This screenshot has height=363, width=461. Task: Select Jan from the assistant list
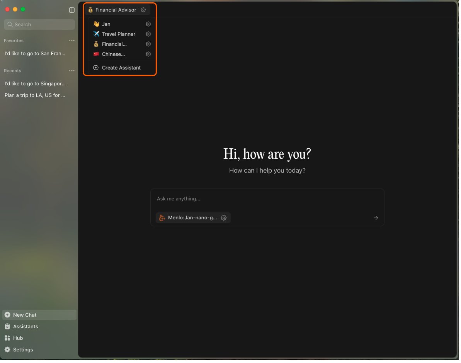coord(106,24)
